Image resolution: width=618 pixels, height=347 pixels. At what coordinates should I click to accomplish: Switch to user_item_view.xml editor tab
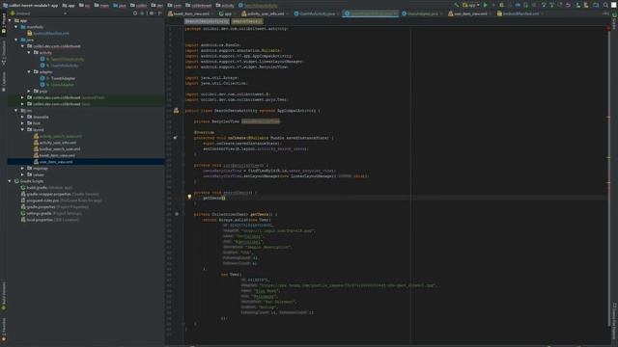(470, 13)
